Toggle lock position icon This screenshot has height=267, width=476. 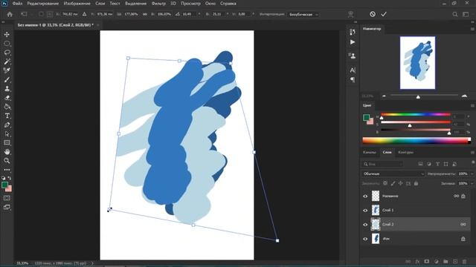(400, 183)
